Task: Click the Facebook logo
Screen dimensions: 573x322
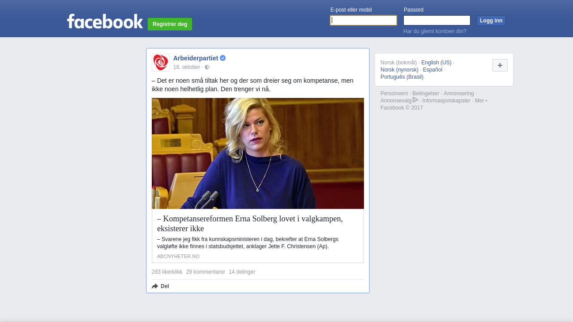Action: (105, 21)
